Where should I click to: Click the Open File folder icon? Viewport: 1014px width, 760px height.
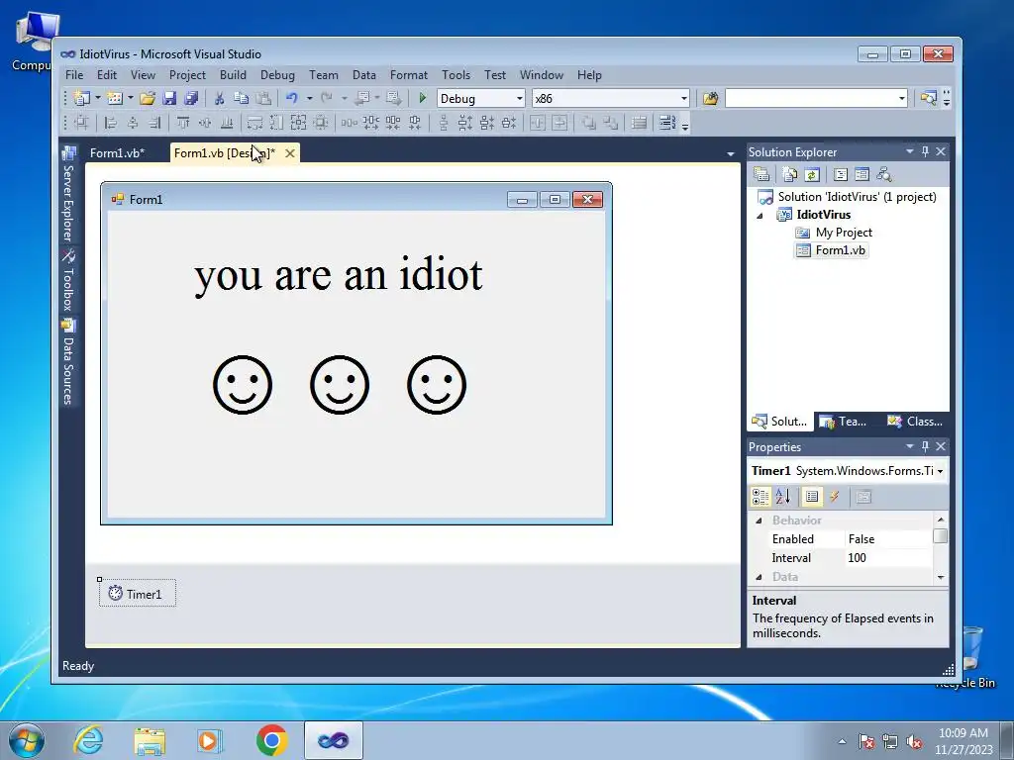(x=148, y=98)
